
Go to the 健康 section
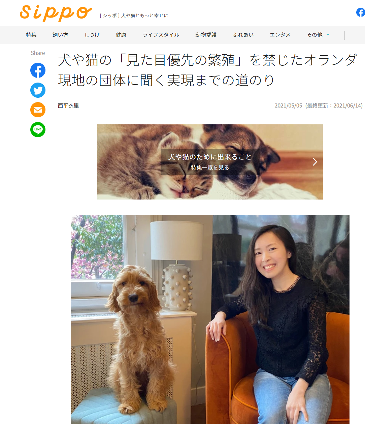coord(121,35)
